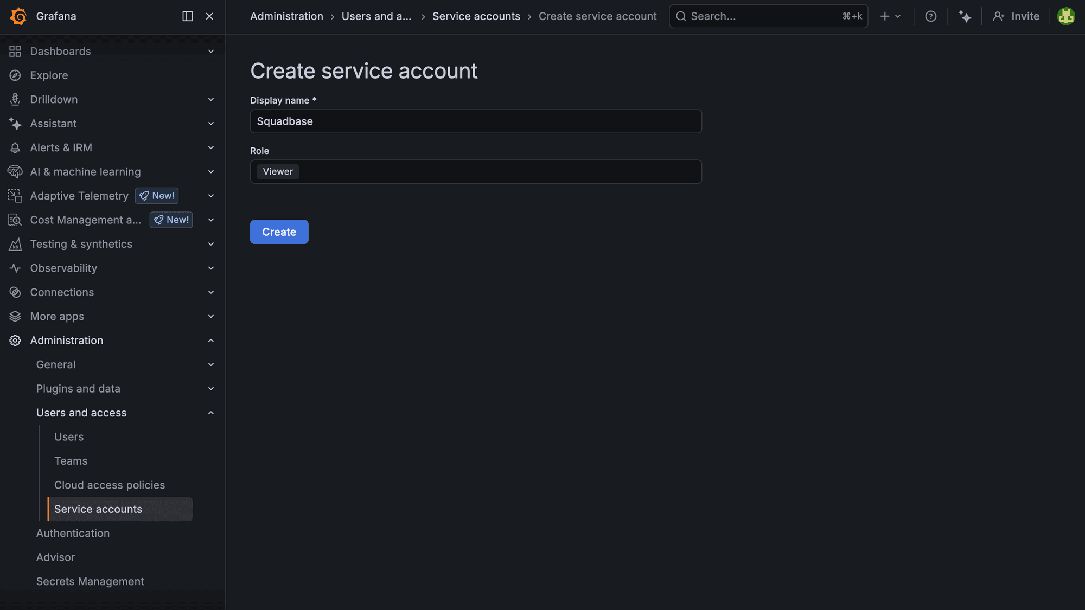Open Dashboards in the sidebar
This screenshot has height=610, width=1085.
[x=60, y=51]
